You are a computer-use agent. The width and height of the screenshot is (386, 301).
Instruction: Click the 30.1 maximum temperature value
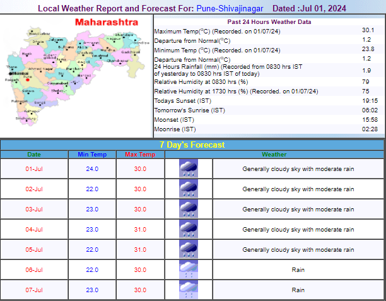pyautogui.click(x=368, y=30)
